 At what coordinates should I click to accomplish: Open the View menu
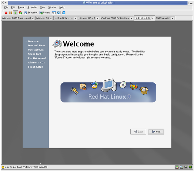[43, 7]
